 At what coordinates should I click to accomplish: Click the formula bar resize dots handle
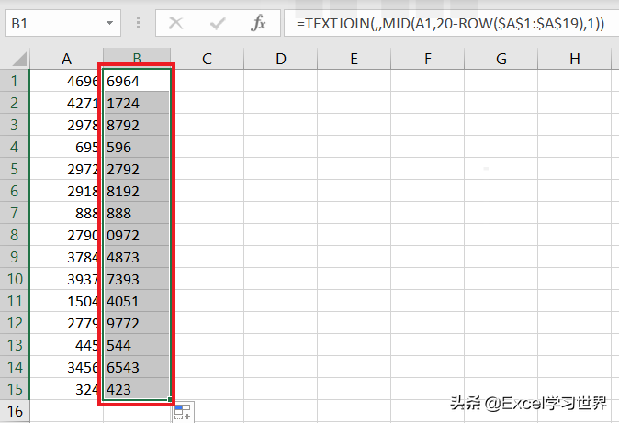click(138, 23)
